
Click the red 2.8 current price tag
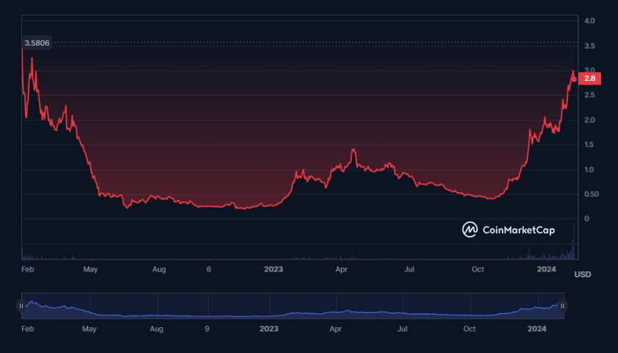[x=589, y=79]
